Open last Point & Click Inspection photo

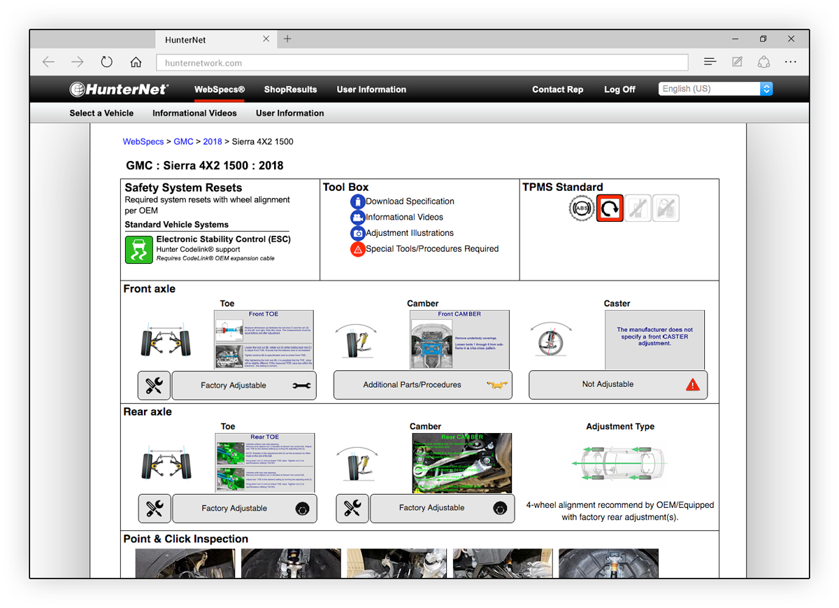click(608, 563)
